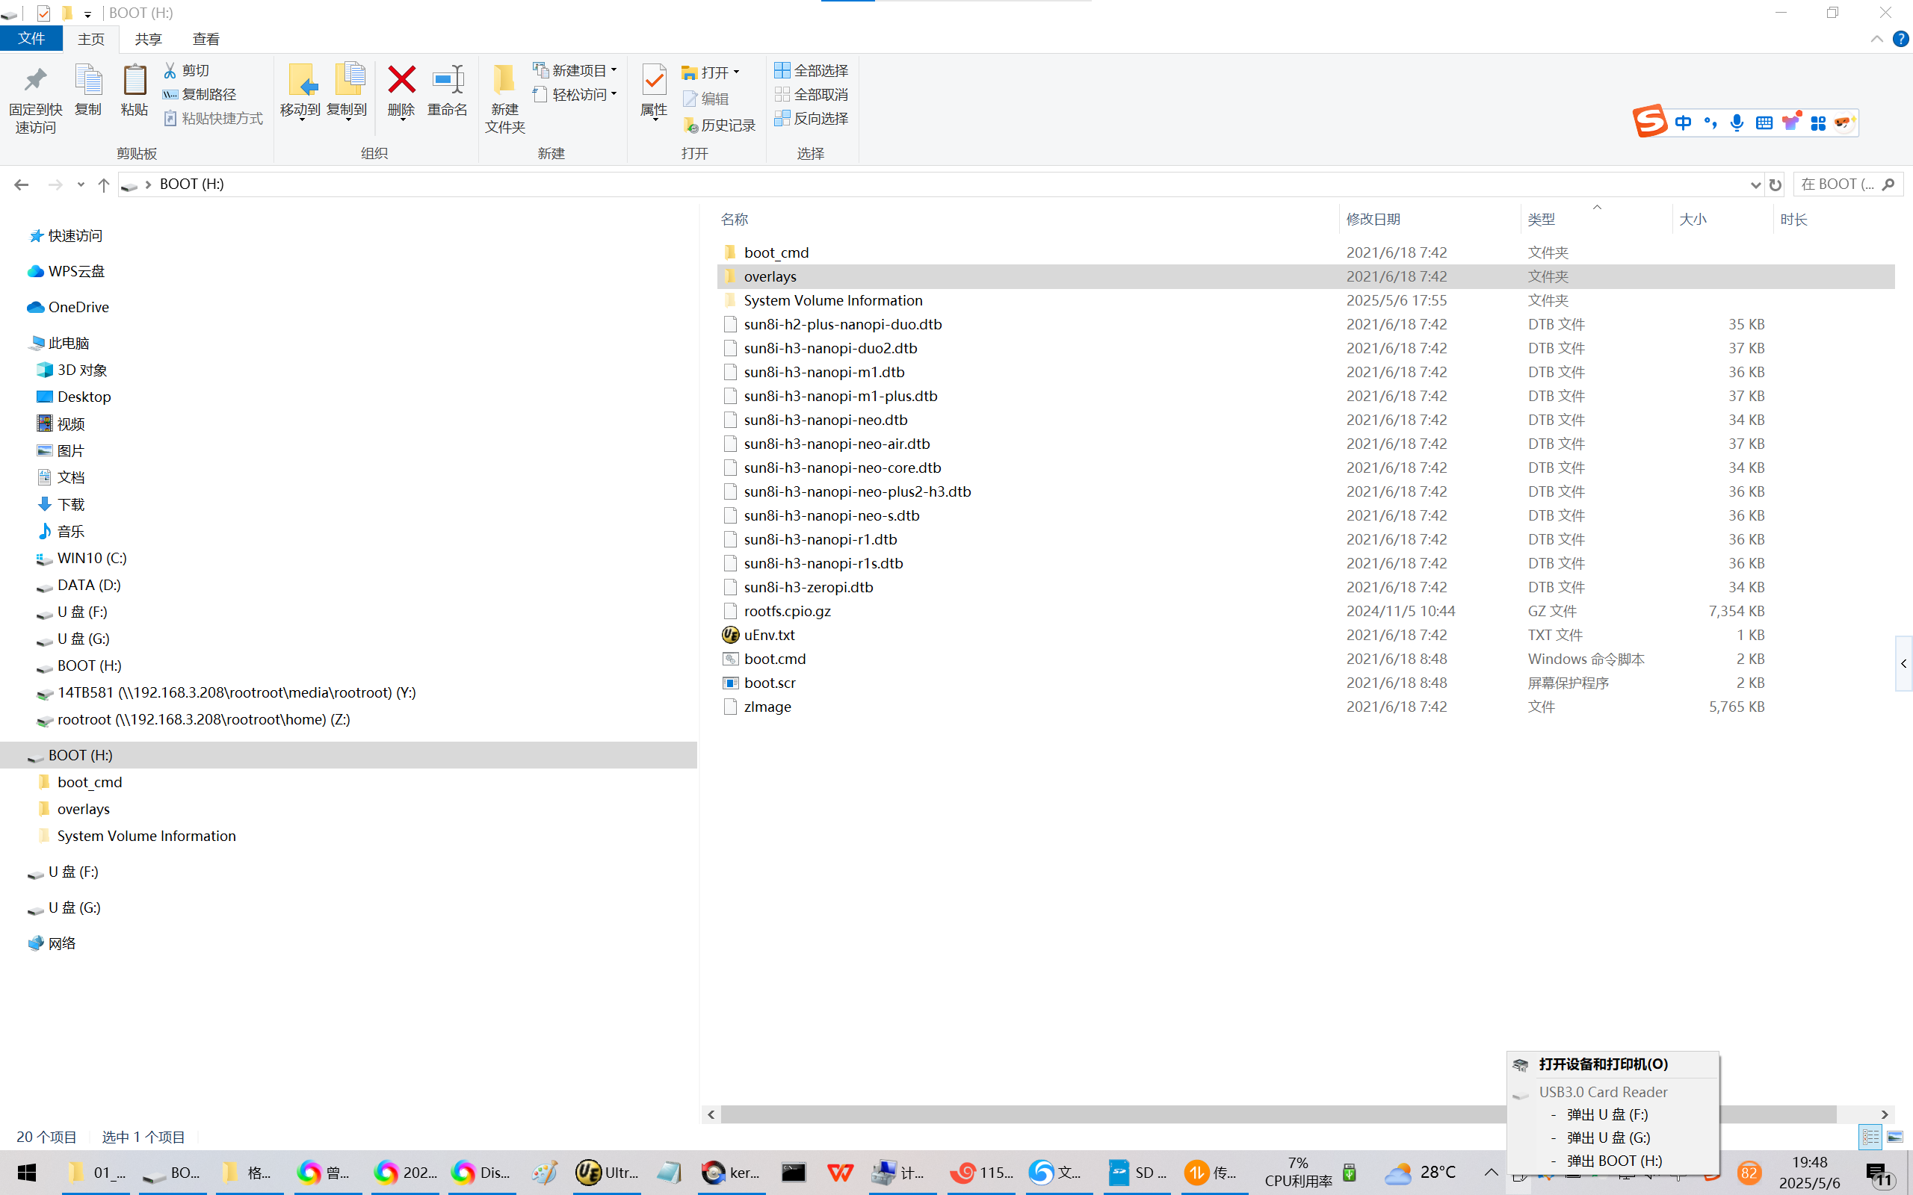Click Pin to Quick Access (固定到快速访问) icon
This screenshot has height=1195, width=1913.
tap(35, 81)
